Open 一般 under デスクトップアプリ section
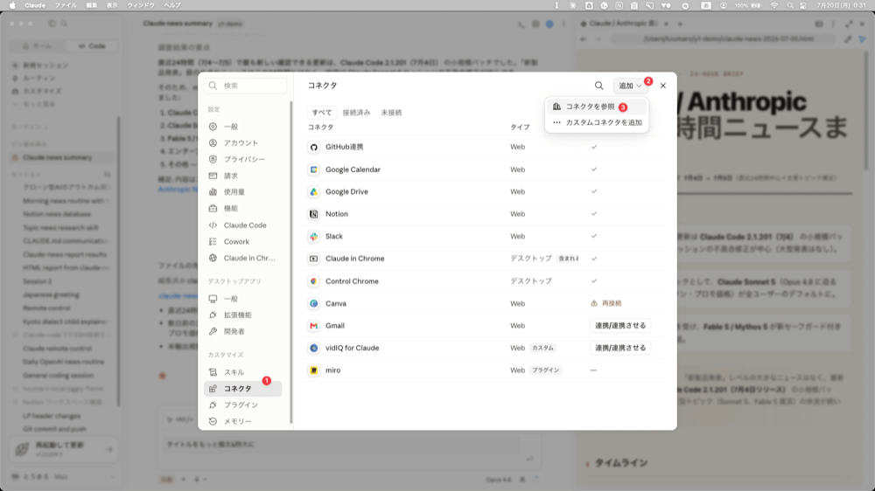Screen dimensions: 875x491 pyautogui.click(x=242, y=299)
